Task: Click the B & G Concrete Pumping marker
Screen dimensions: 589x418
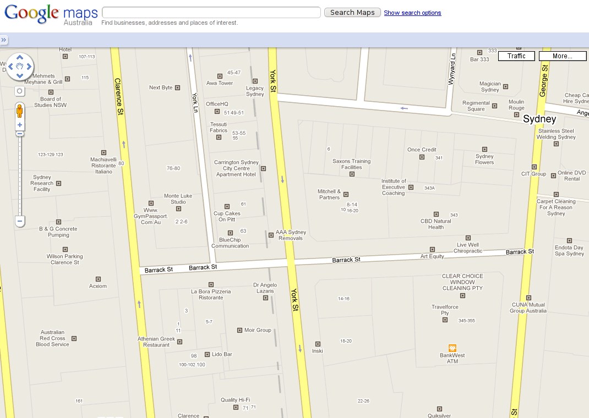Action: [58, 222]
